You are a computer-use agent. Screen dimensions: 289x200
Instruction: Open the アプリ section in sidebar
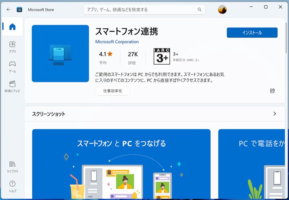tap(13, 47)
